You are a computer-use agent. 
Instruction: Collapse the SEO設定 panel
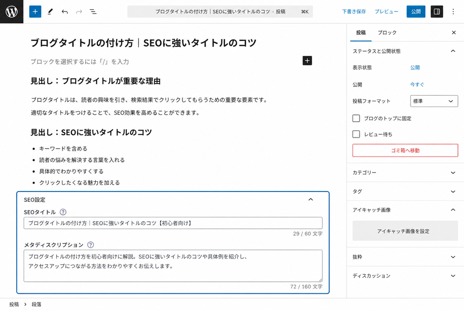click(311, 199)
